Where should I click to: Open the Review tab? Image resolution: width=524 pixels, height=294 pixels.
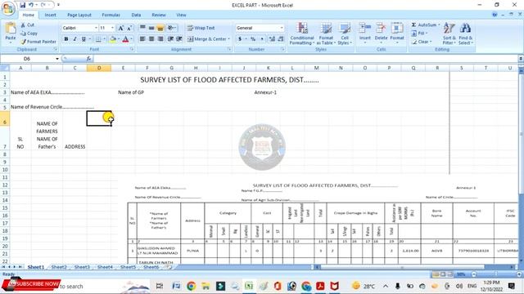pyautogui.click(x=159, y=15)
